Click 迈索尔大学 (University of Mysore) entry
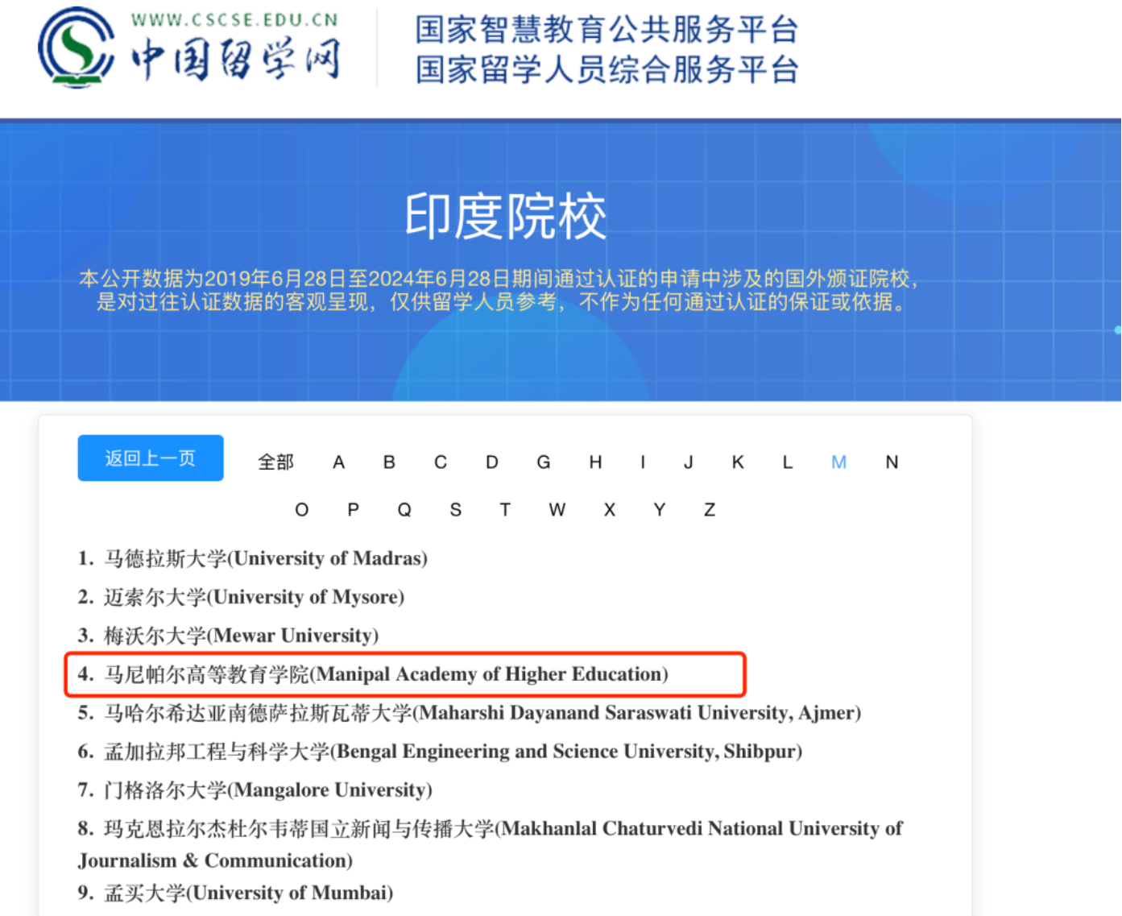This screenshot has width=1122, height=916. coord(242,597)
